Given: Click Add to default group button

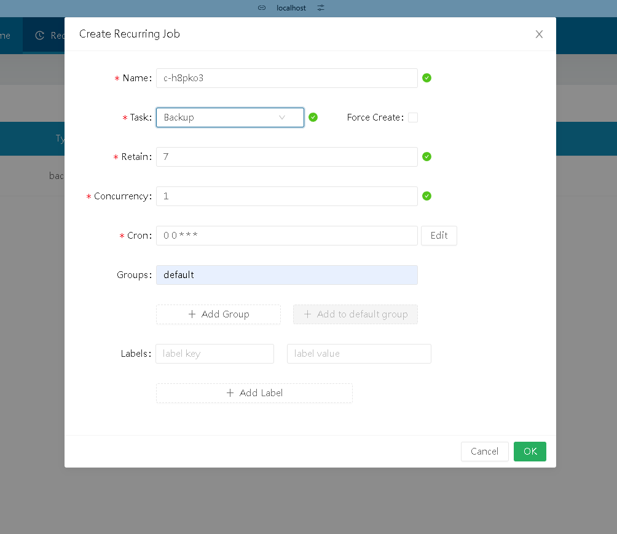Looking at the screenshot, I should click(355, 314).
